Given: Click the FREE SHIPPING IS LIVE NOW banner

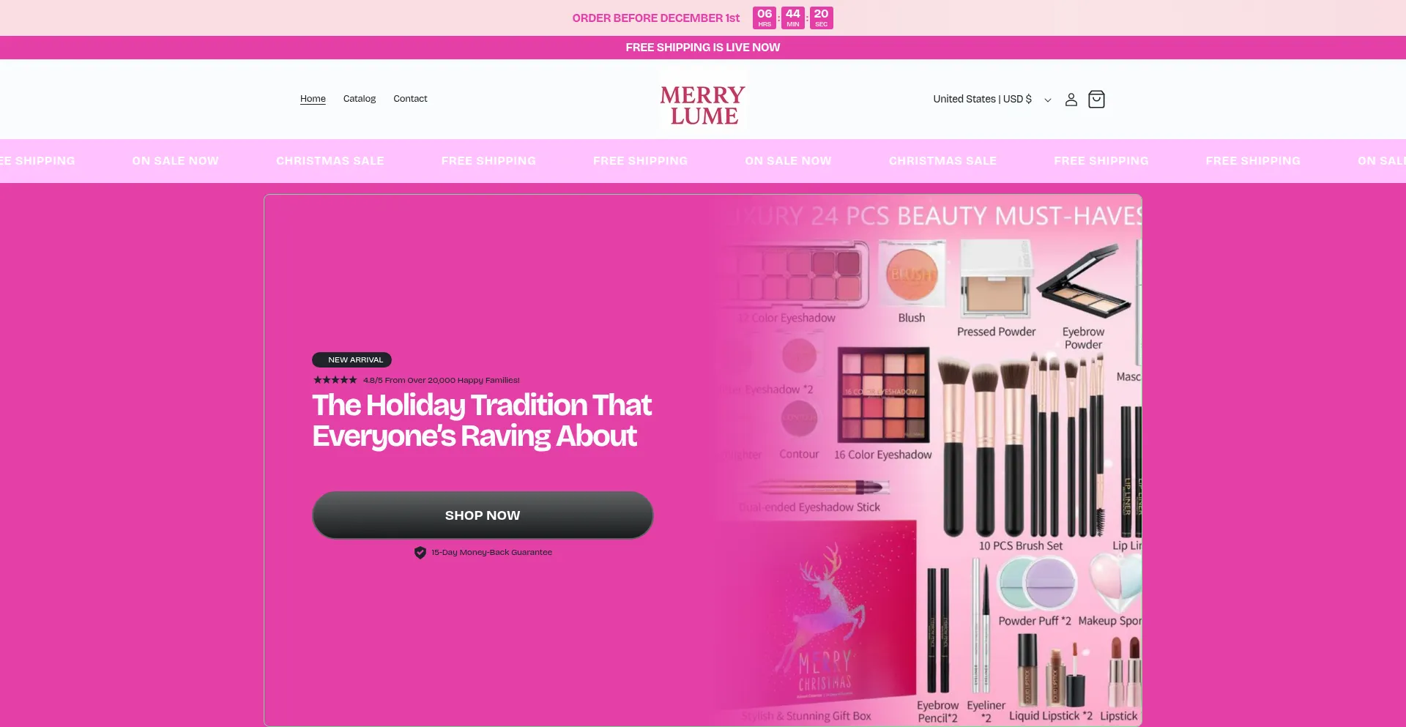Looking at the screenshot, I should coord(703,48).
